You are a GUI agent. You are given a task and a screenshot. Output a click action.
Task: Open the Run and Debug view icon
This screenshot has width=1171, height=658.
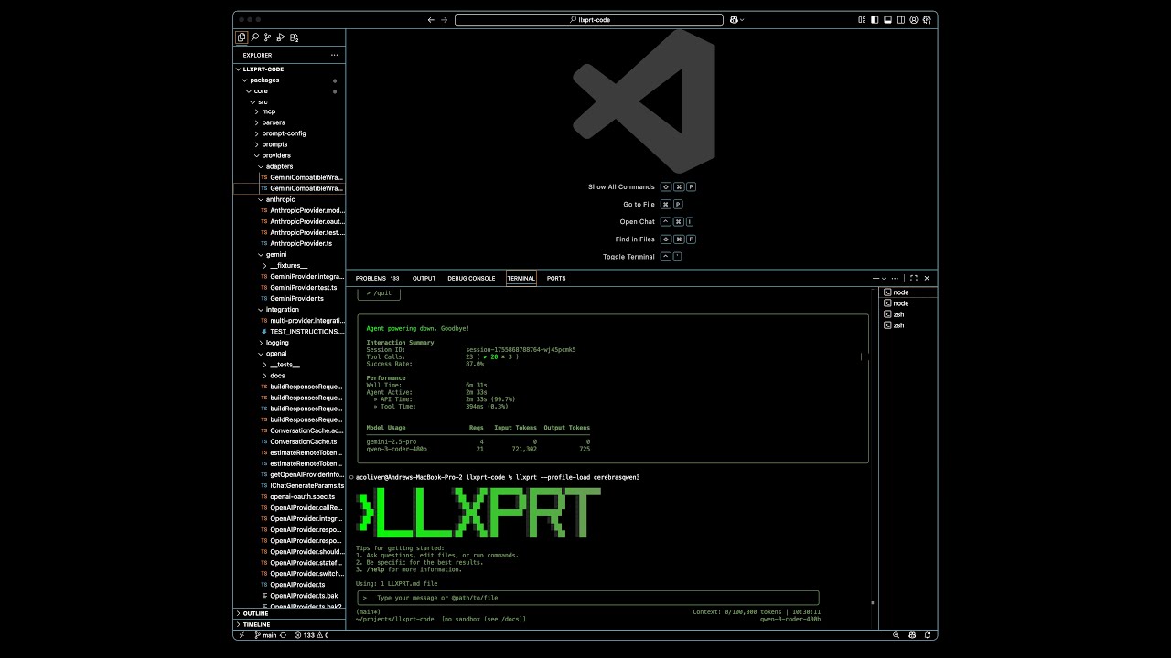point(281,37)
